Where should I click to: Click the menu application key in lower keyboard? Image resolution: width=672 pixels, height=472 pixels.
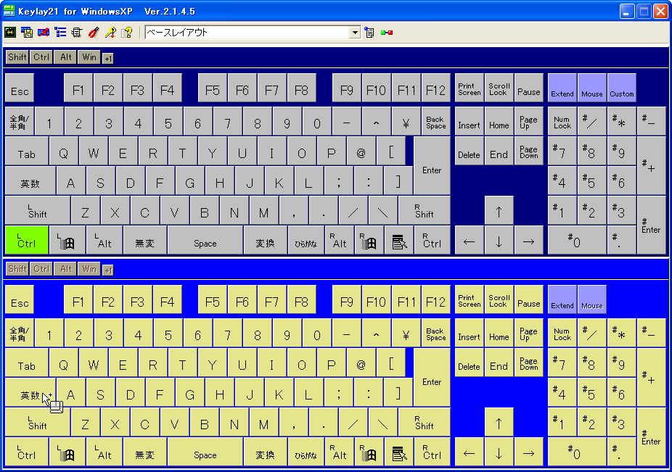399,452
